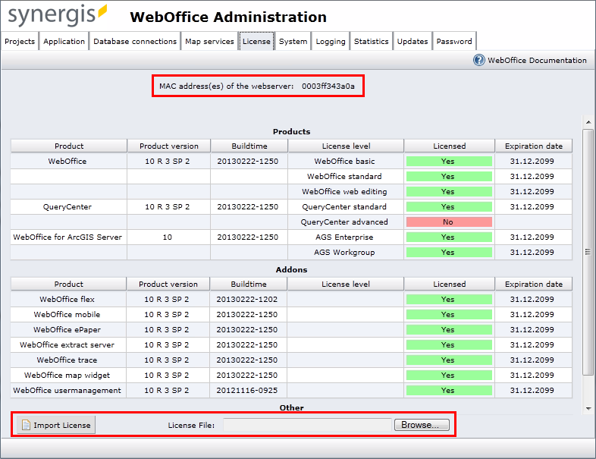Click the Addons section heading
Image resolution: width=596 pixels, height=459 pixels.
point(291,269)
